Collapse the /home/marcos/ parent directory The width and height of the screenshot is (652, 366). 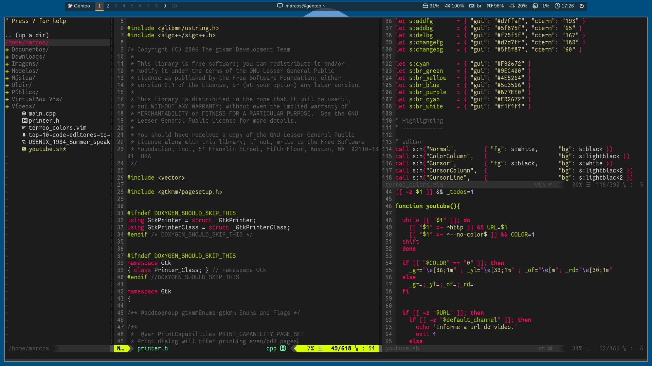click(x=26, y=42)
